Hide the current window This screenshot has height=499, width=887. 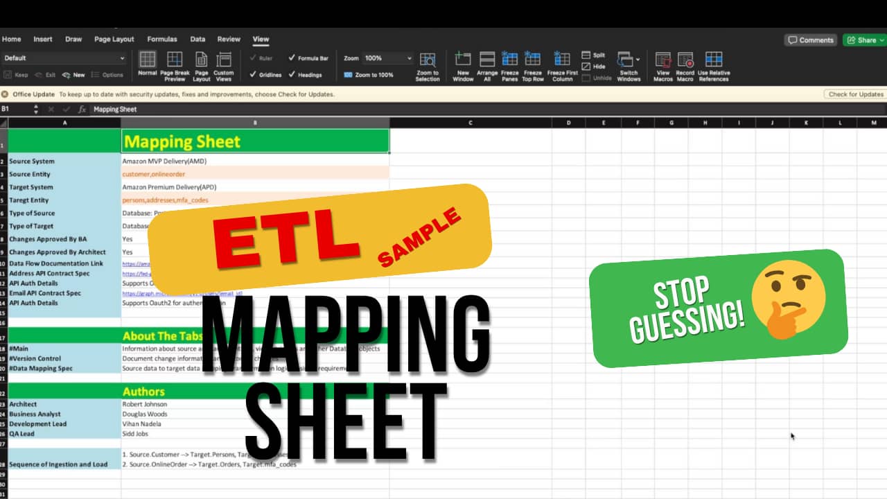click(594, 67)
